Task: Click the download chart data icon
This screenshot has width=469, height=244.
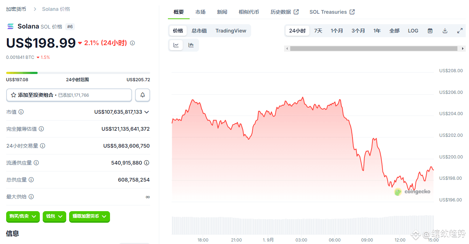Action: point(445,31)
